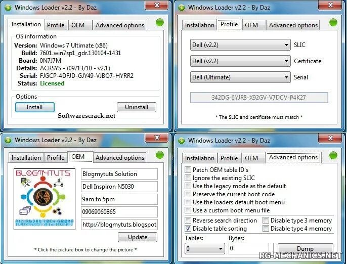Click the Windows 7 Ultimate (x86) version text
This screenshot has width=347, height=264.
pyautogui.click(x=74, y=46)
